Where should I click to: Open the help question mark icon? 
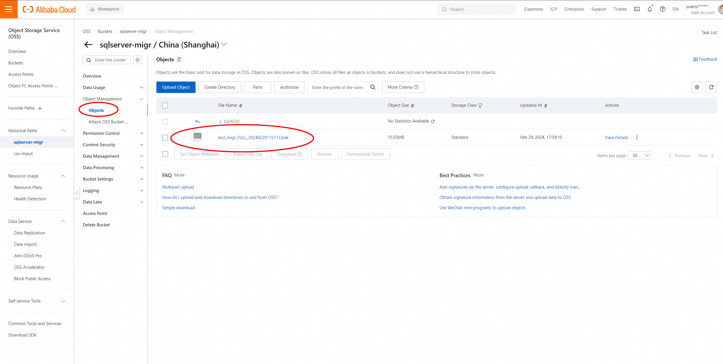(662, 9)
